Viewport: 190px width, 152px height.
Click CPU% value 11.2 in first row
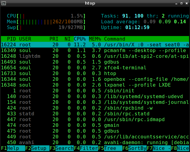(x=80, y=45)
